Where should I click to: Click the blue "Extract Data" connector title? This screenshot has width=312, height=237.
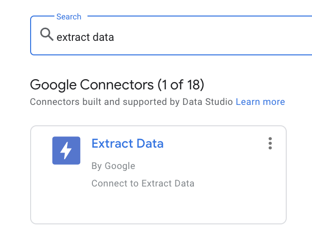point(127,144)
